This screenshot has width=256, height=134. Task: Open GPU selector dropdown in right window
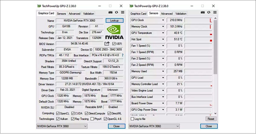click(x=154, y=126)
